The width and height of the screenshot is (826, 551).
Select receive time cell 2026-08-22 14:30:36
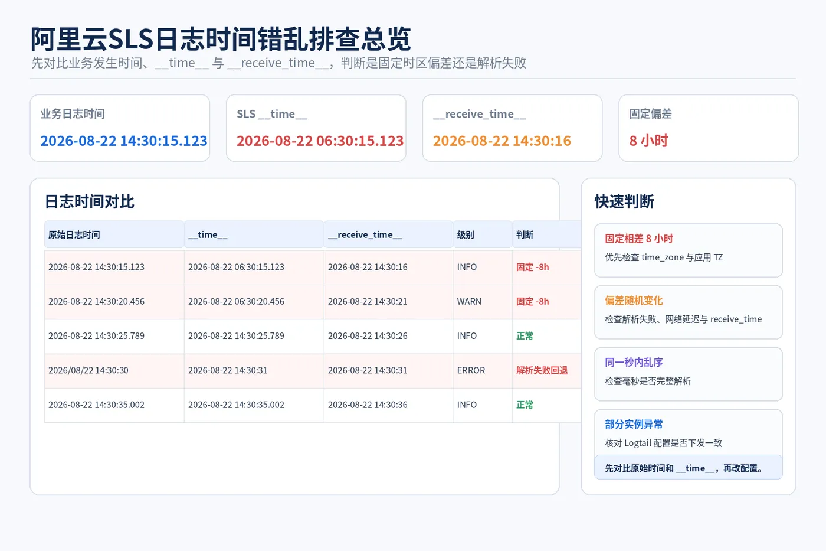389,405
